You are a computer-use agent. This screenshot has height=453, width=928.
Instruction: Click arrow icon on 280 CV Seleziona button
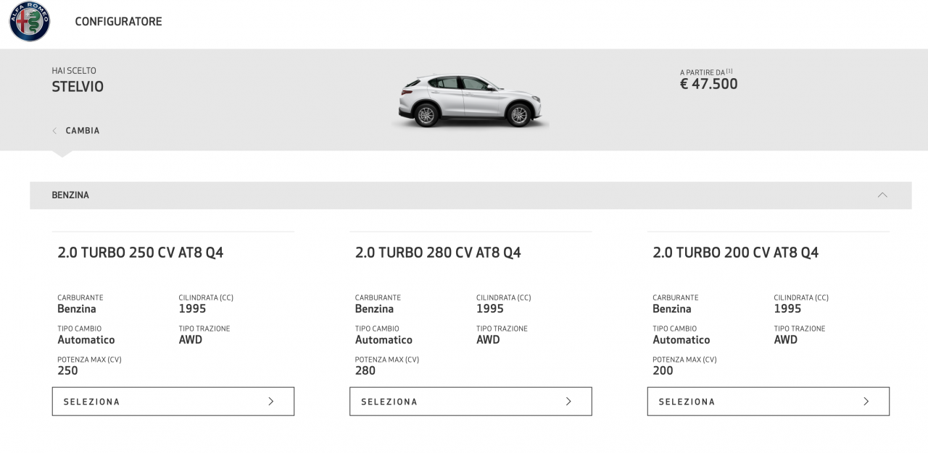pos(568,402)
